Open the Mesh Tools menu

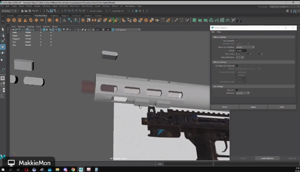75,6
